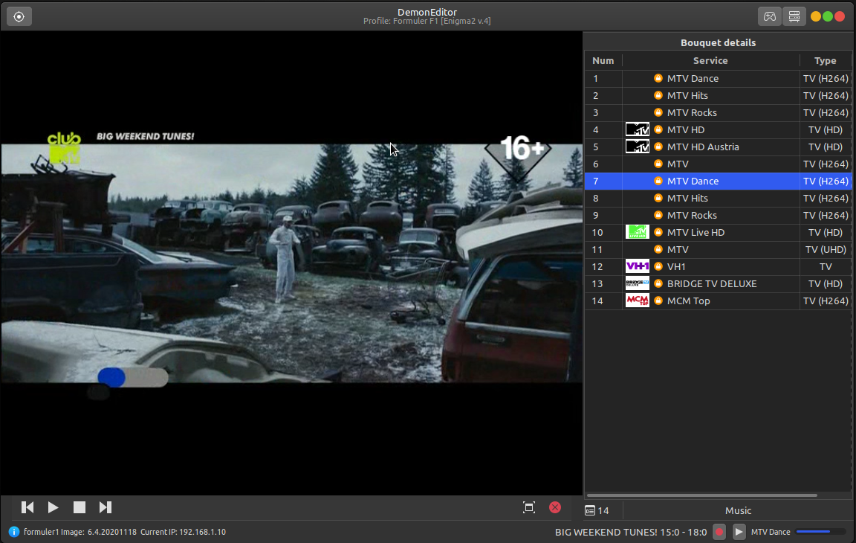This screenshot has width=856, height=543.
Task: Close the player with red X
Action: pos(555,507)
